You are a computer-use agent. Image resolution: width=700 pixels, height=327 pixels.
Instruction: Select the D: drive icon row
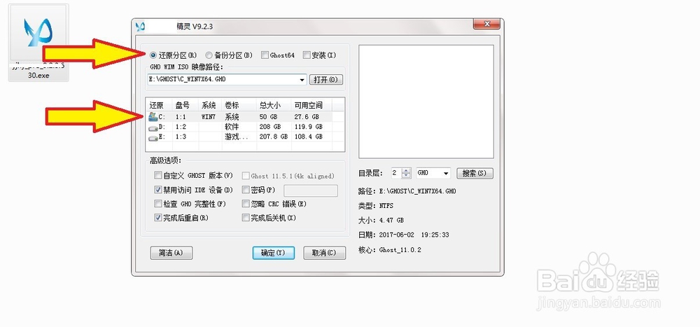[153, 127]
